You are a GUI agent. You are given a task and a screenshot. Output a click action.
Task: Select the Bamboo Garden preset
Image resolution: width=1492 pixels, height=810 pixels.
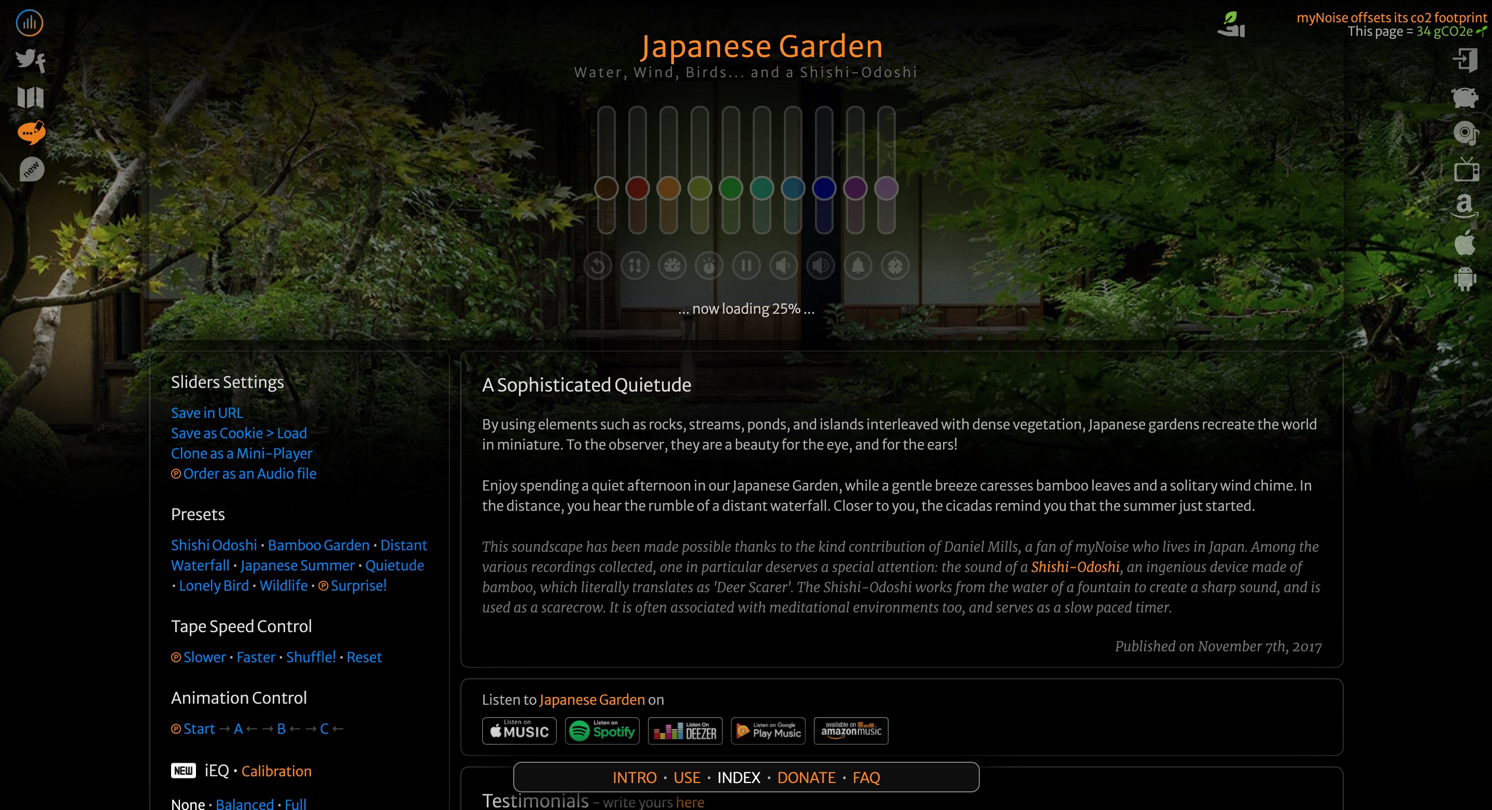pos(318,545)
